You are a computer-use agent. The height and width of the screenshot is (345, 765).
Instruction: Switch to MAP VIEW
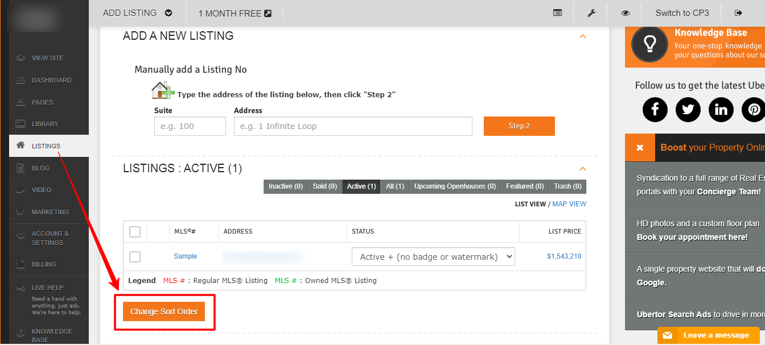click(x=569, y=204)
